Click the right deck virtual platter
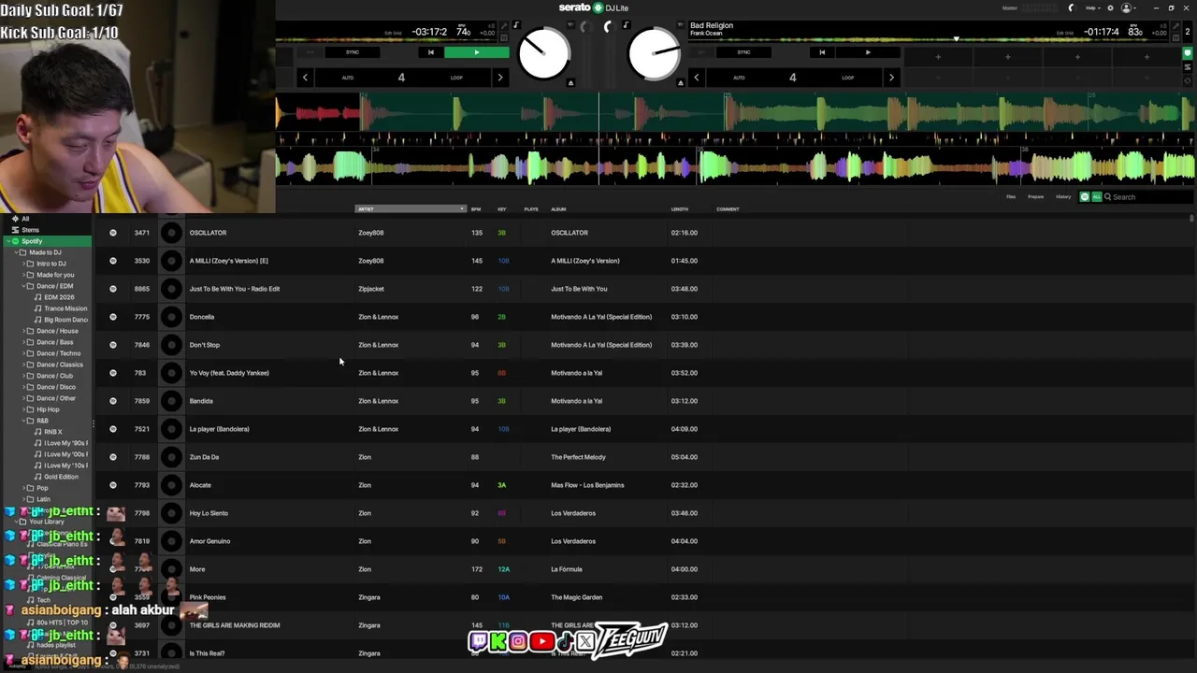The image size is (1197, 673). coord(654,53)
